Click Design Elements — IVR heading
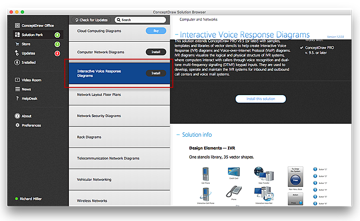This screenshot has width=360, height=221. (212, 148)
